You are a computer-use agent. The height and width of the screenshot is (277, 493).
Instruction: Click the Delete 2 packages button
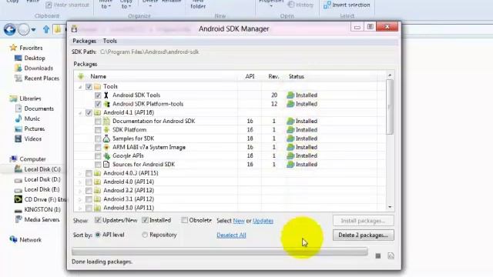(363, 235)
